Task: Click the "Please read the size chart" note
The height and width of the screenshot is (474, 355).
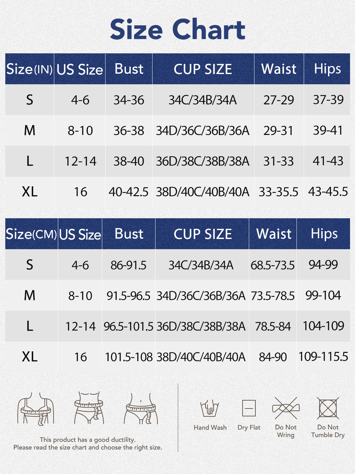Action: click(88, 447)
